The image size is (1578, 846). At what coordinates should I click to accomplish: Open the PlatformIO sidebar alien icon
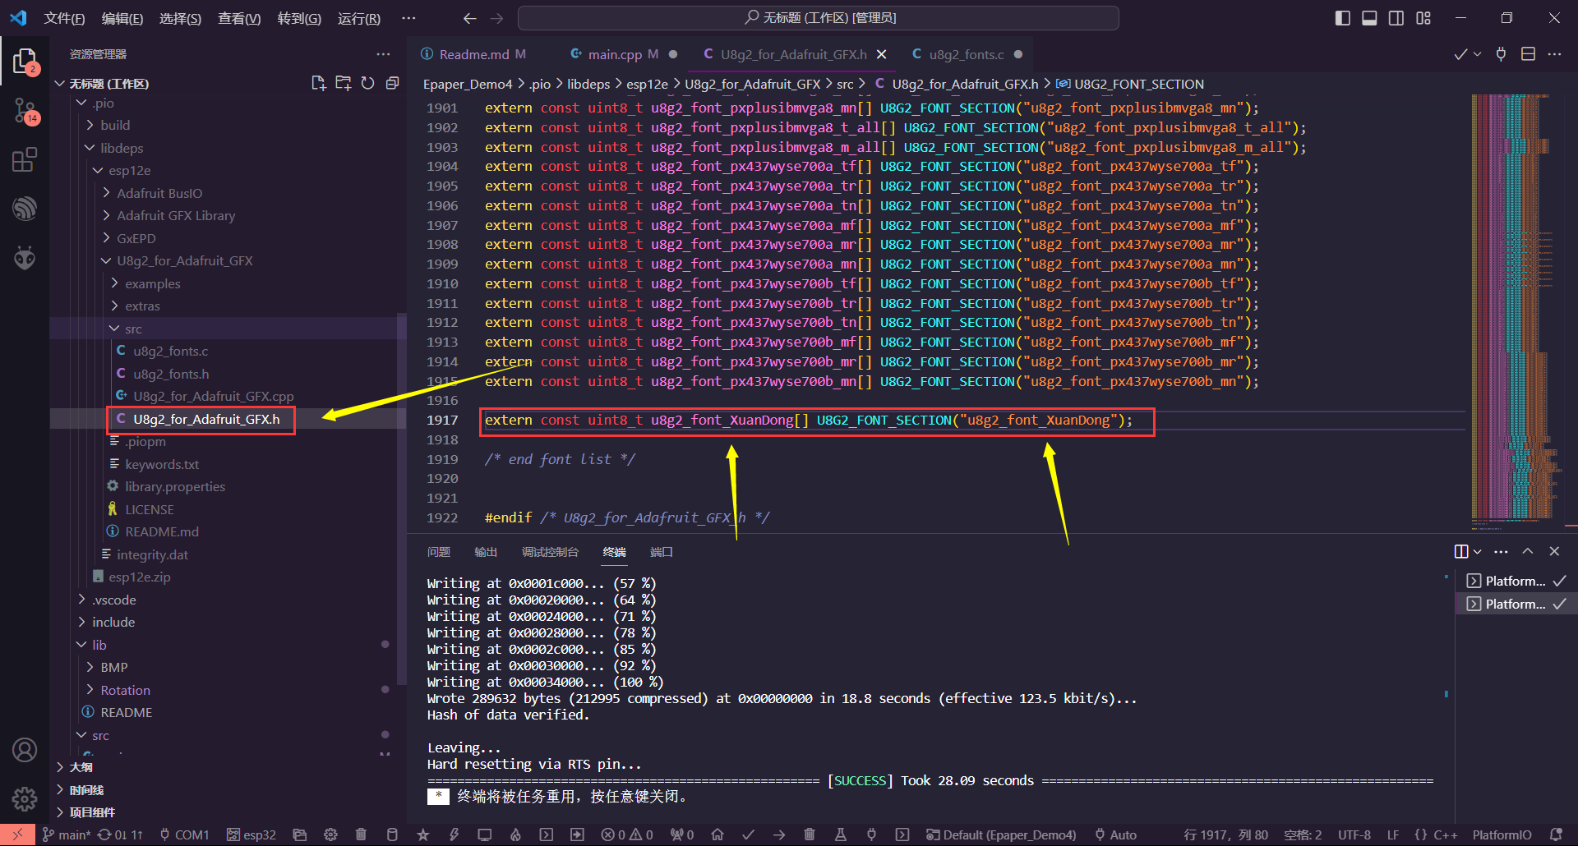[x=25, y=257]
